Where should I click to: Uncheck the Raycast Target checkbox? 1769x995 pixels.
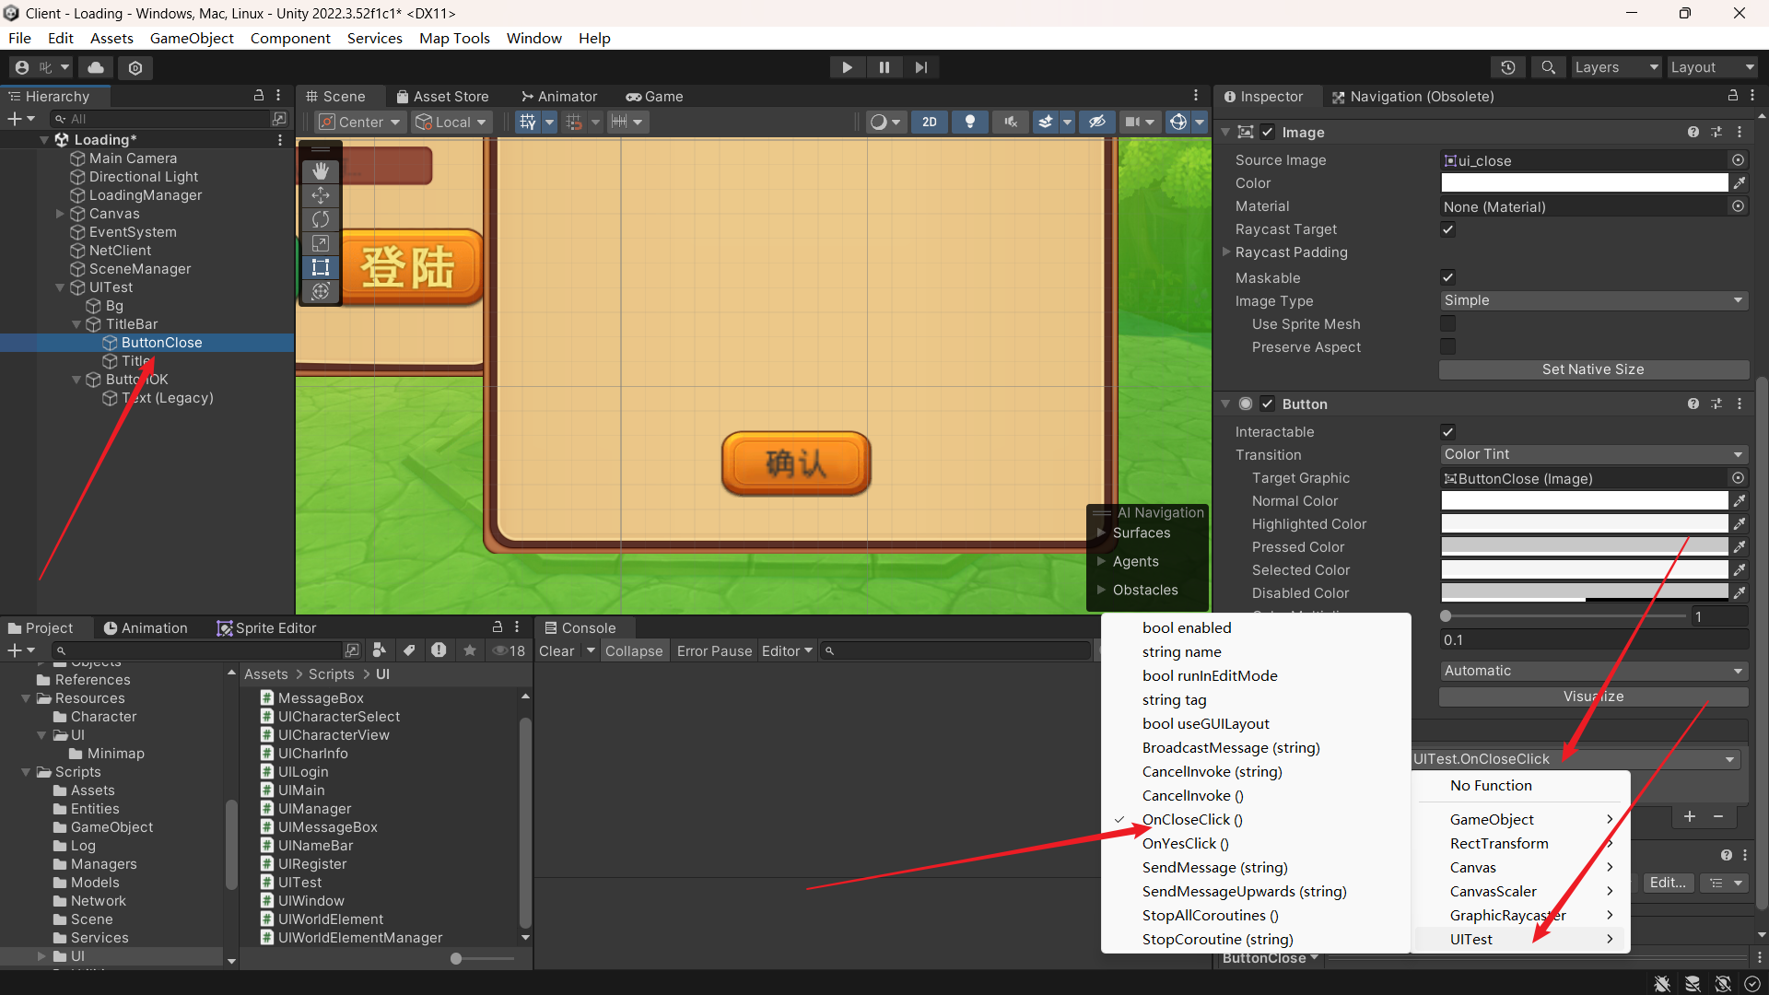point(1447,229)
